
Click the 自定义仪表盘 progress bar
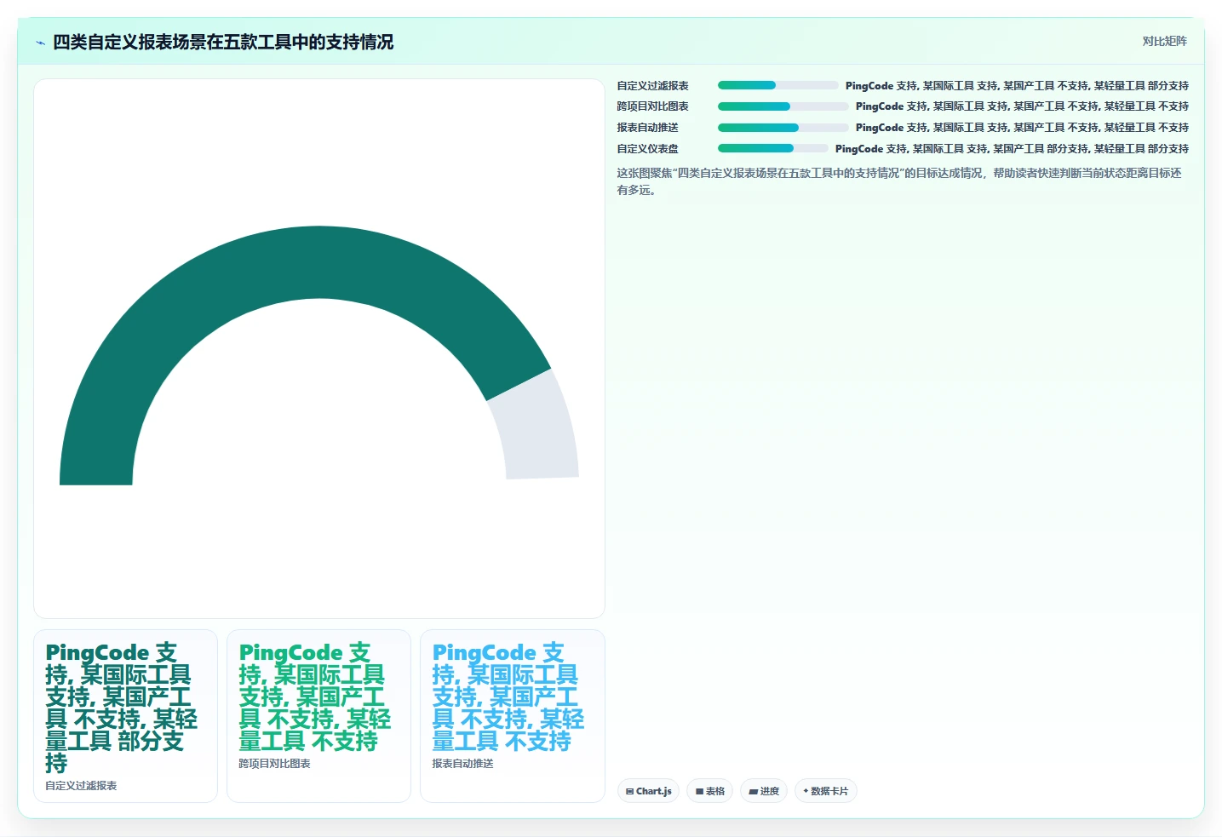(773, 148)
